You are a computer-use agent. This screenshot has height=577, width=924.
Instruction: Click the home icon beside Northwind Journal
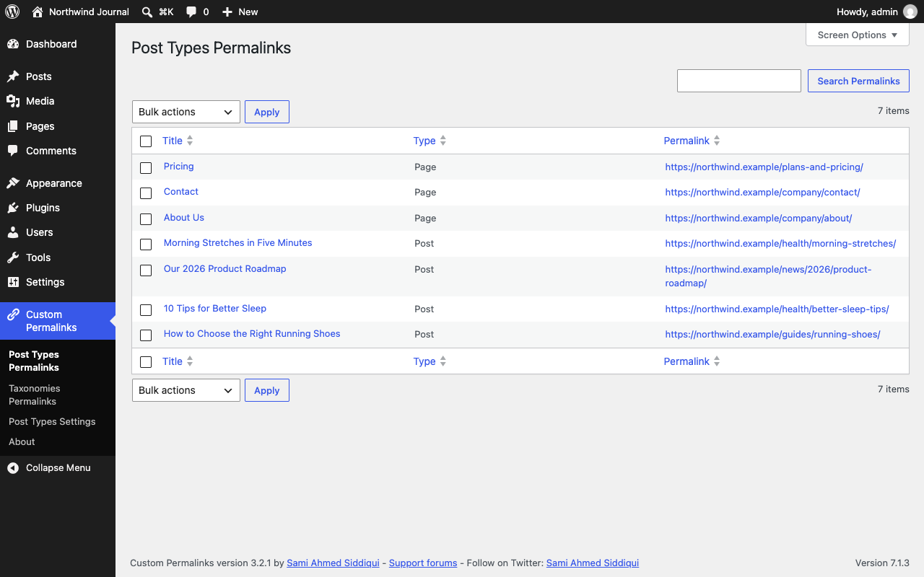38,12
